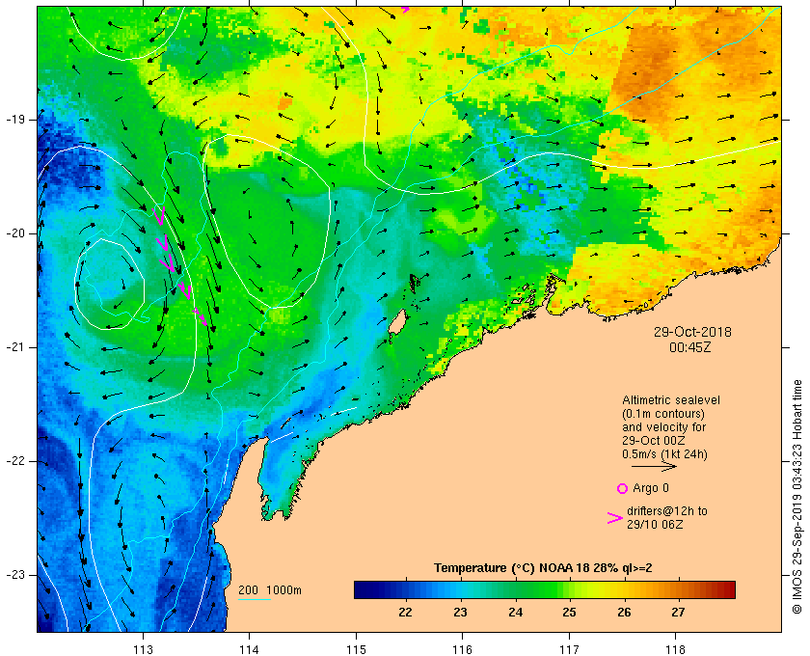Click the colorbar tick label 23
This screenshot has height=656, width=810.
point(460,613)
